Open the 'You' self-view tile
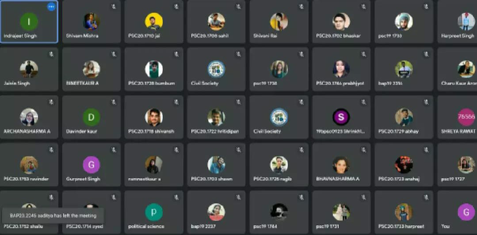 coord(457,212)
